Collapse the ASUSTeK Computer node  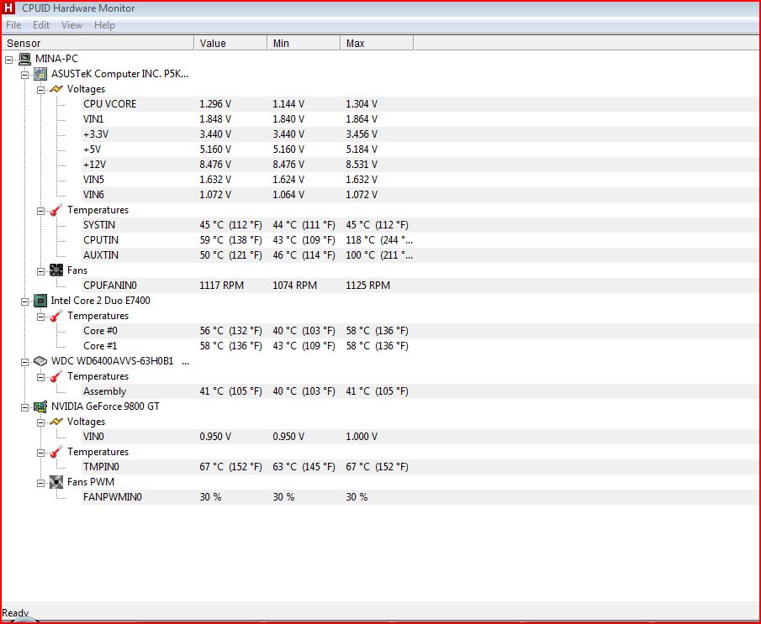(24, 74)
